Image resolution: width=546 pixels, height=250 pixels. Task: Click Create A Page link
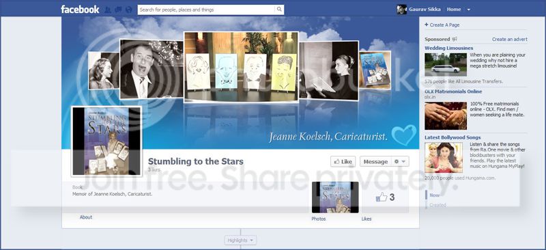442,25
